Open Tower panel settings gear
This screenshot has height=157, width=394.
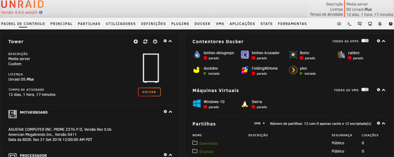click(165, 41)
